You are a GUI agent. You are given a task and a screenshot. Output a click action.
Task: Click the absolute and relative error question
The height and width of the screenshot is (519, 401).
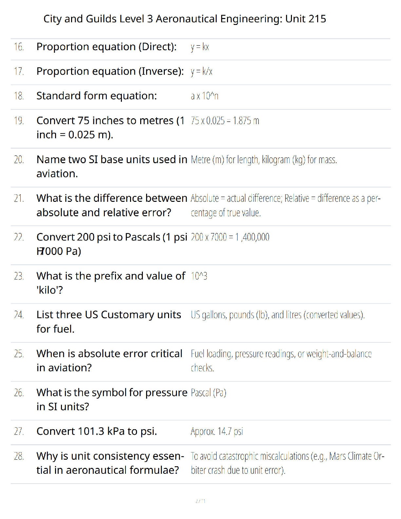(112, 205)
